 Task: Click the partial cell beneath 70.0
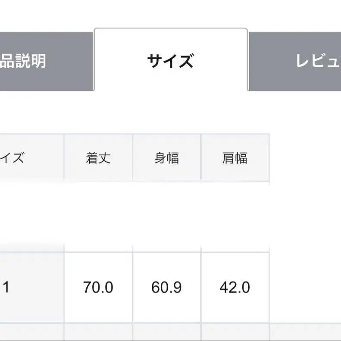(x=98, y=332)
